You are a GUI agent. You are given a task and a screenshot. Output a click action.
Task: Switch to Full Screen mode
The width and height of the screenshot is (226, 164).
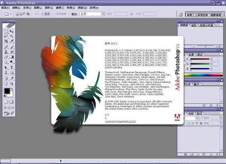(x=12, y=107)
